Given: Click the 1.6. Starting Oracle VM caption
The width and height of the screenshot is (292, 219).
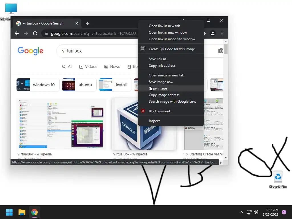Looking at the screenshot, I should pos(203,154).
